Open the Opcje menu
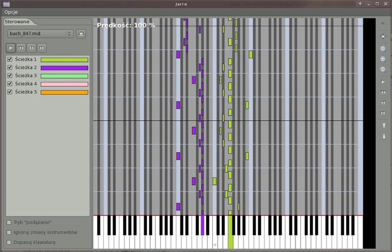The width and height of the screenshot is (392, 252). [11, 12]
